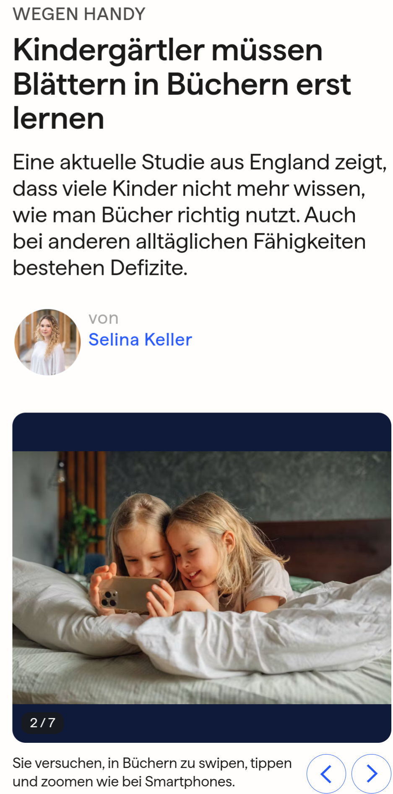Click the word 'lernen' in the headline

pos(58,118)
